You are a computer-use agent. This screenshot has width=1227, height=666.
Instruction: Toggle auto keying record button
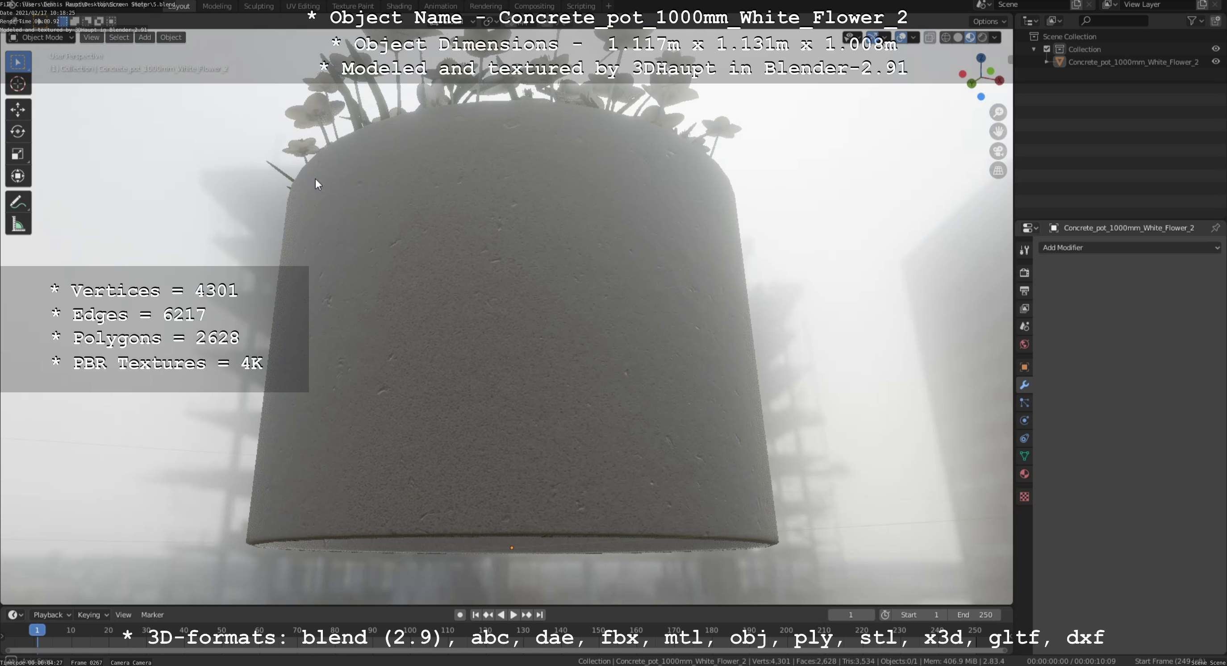(459, 615)
